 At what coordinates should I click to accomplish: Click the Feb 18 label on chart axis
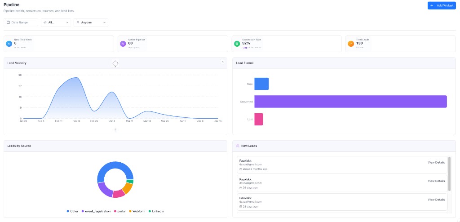coord(76,121)
